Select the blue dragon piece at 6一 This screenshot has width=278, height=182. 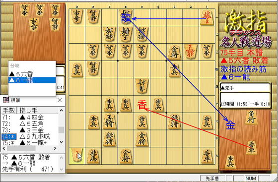point(126,17)
